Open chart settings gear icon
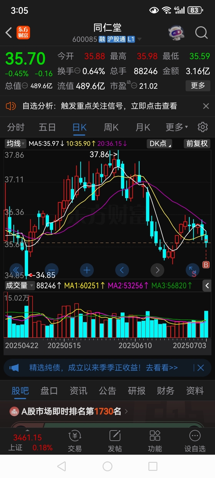The width and height of the screenshot is (215, 478). pyautogui.click(x=203, y=127)
